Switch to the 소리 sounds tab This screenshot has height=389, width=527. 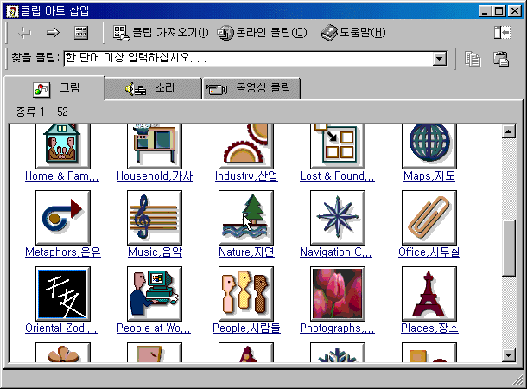[x=154, y=88]
